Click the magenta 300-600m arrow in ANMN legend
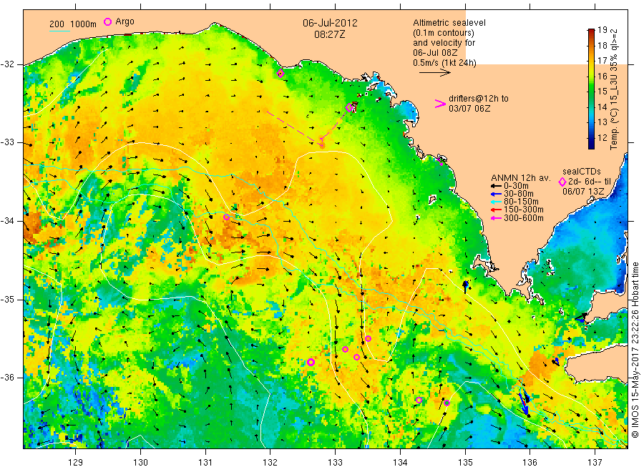The image size is (644, 472). [x=497, y=218]
